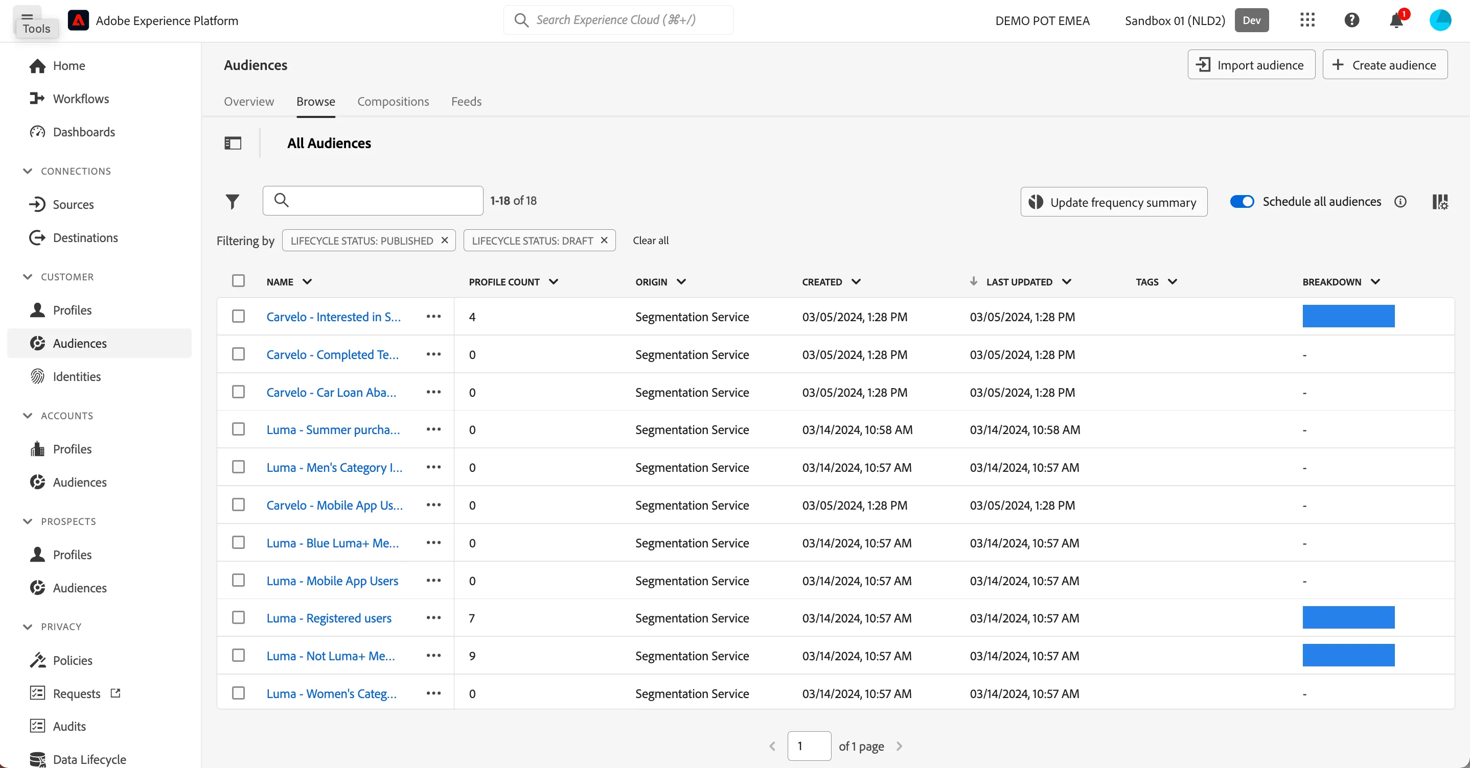Show the Schedule all audiences info icon
The width and height of the screenshot is (1470, 768).
(1400, 202)
